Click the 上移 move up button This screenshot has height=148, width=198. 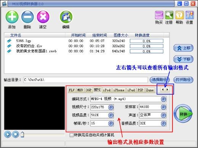(183, 48)
